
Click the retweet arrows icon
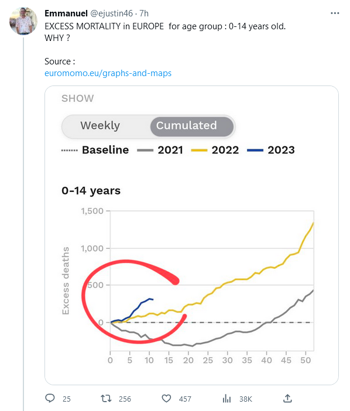[106, 399]
